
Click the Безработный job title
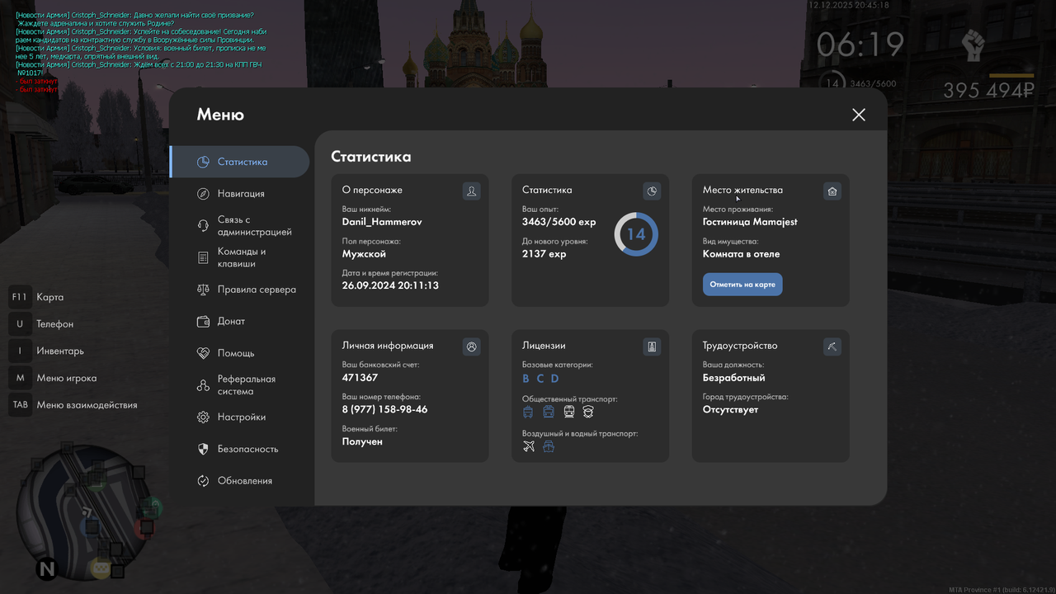734,378
